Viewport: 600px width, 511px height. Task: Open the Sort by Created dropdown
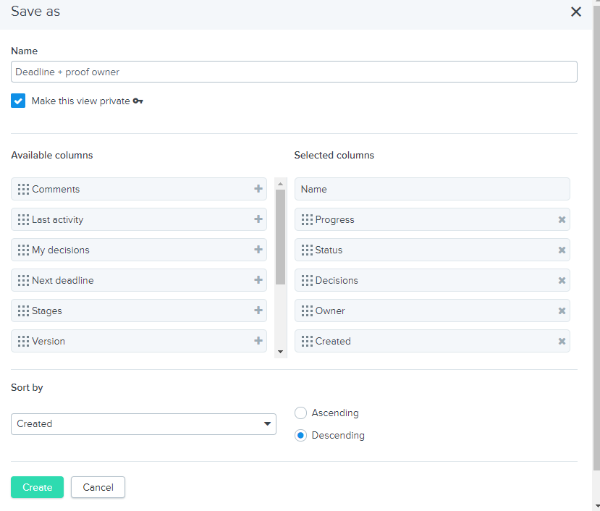[x=143, y=423]
